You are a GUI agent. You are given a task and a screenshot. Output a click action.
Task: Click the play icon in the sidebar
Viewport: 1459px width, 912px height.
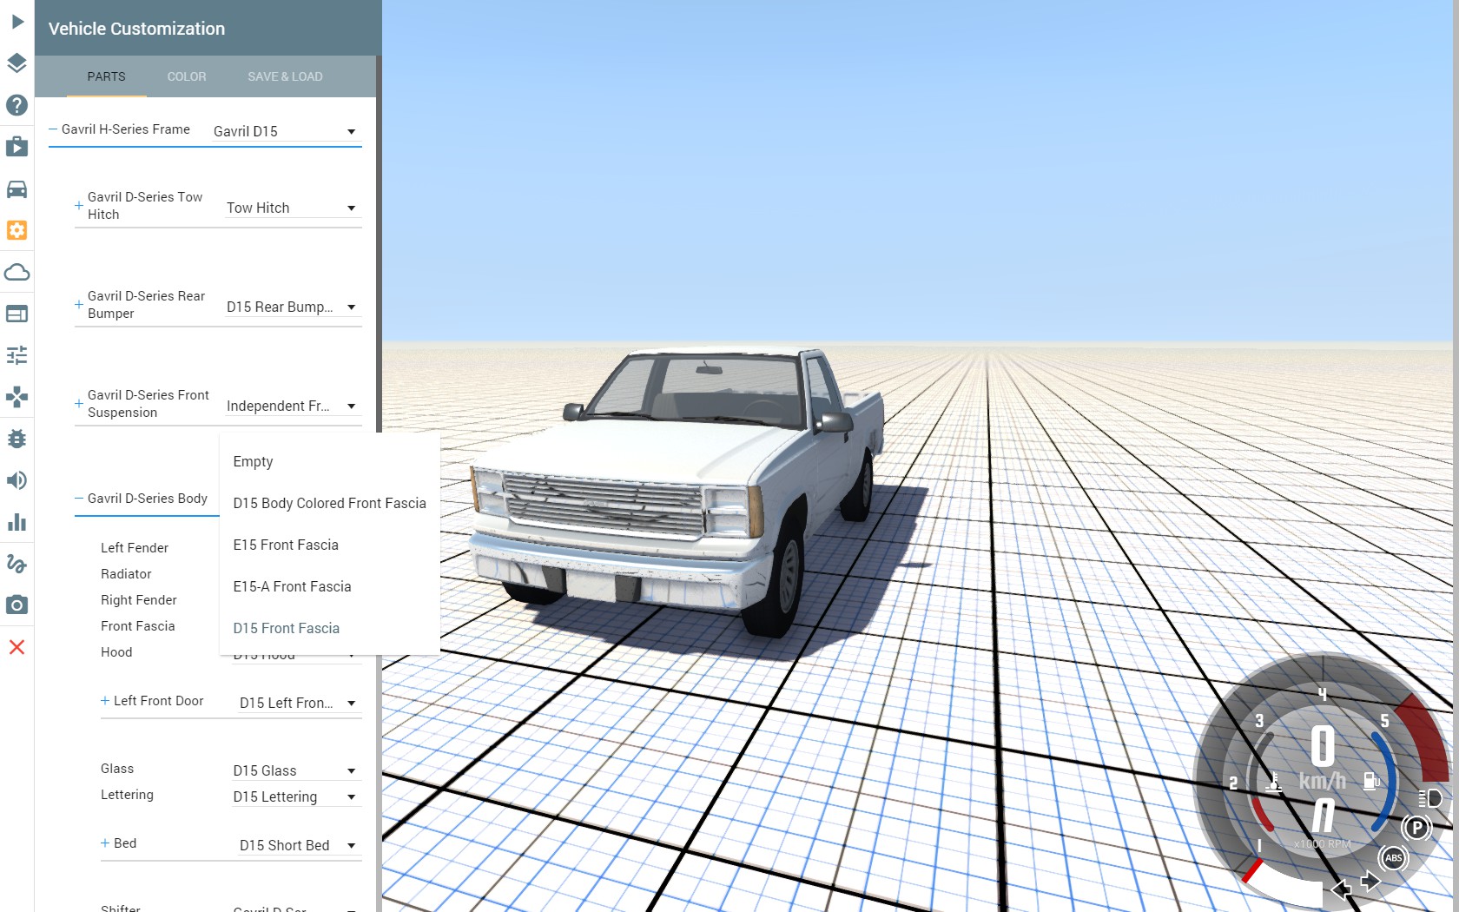pos(17,22)
